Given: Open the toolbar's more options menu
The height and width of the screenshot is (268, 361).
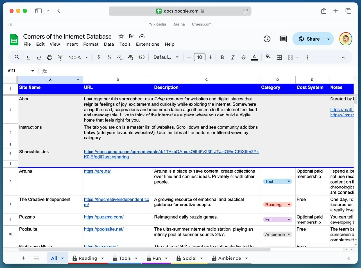Looking at the screenshot, I should click(x=307, y=57).
